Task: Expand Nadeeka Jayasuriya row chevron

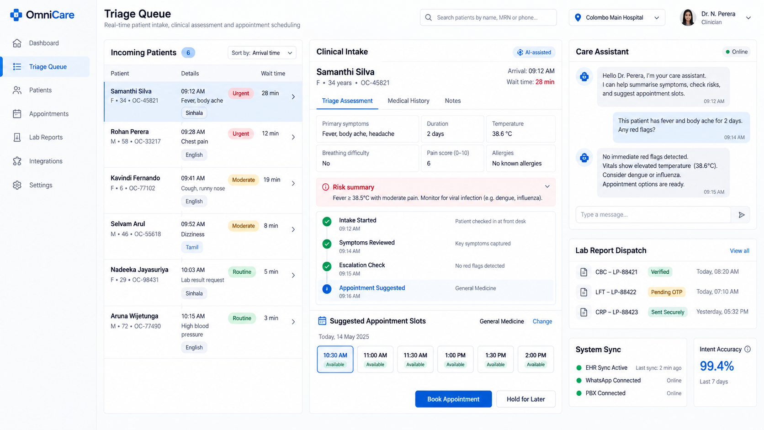Action: coord(293,275)
